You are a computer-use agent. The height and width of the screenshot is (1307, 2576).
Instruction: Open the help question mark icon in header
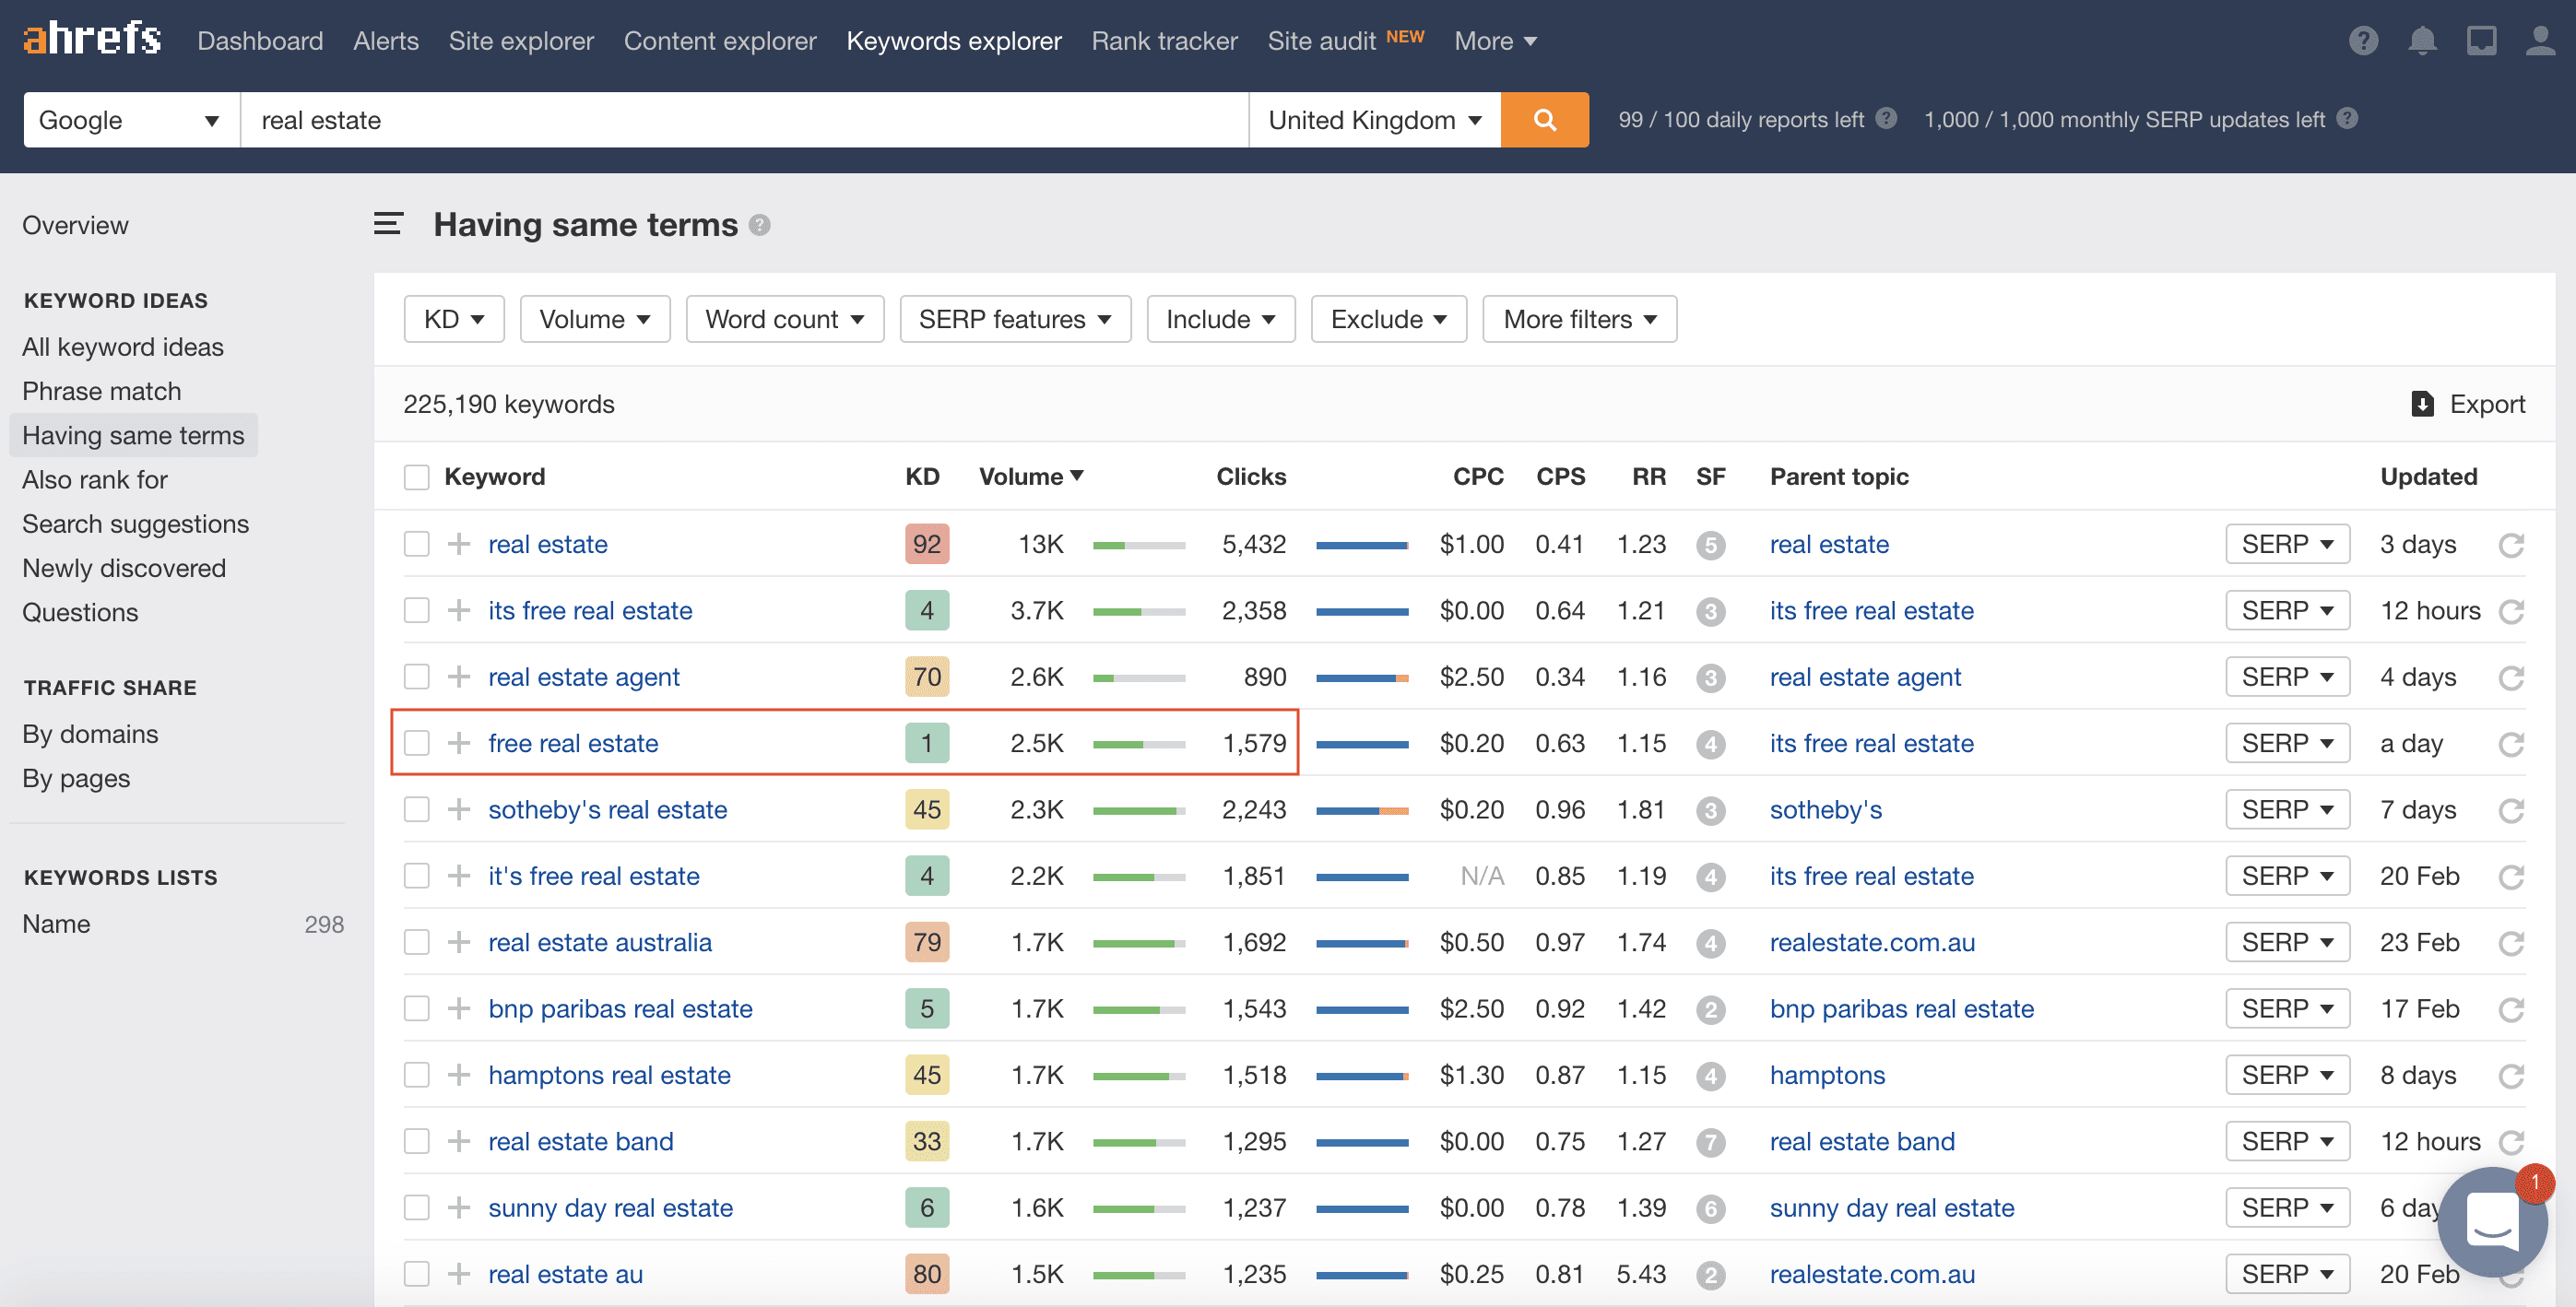2363,41
